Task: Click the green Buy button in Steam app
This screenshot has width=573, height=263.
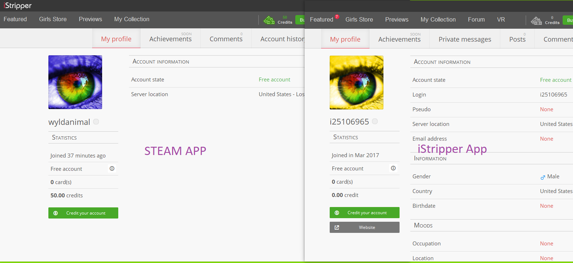Action: pos(300,20)
